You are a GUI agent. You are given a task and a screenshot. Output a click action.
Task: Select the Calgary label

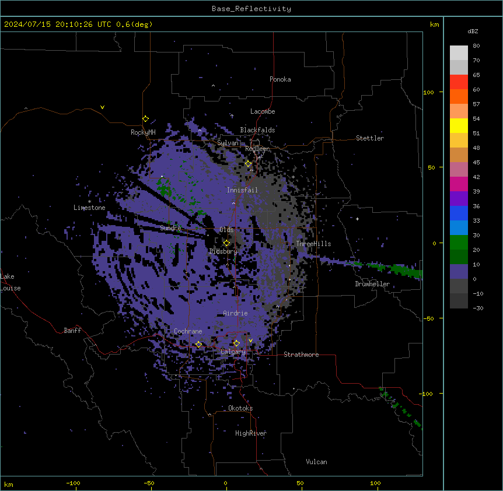pos(233,352)
